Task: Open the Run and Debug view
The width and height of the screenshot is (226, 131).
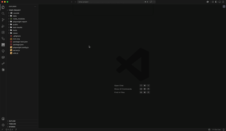Action: click(x=3, y=26)
